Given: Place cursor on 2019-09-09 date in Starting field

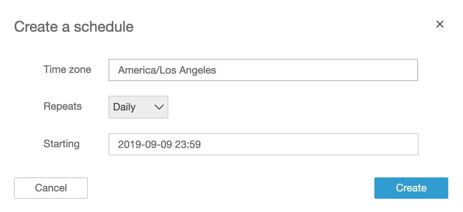Looking at the screenshot, I should pos(145,144).
